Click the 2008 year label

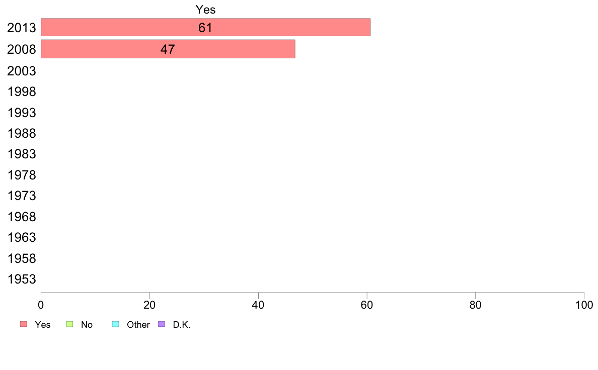[21, 50]
